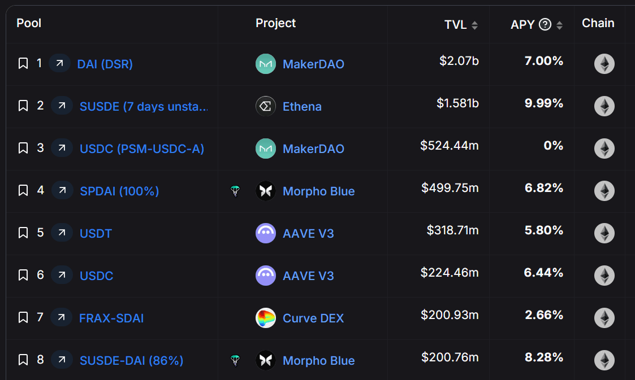Open the DAI (DSR) external link arrow
635x380 pixels.
tap(59, 63)
